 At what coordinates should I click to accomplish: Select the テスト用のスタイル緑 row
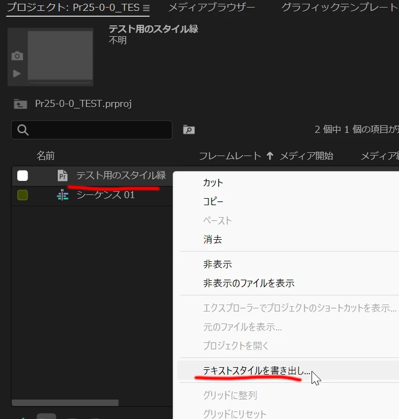click(x=92, y=175)
